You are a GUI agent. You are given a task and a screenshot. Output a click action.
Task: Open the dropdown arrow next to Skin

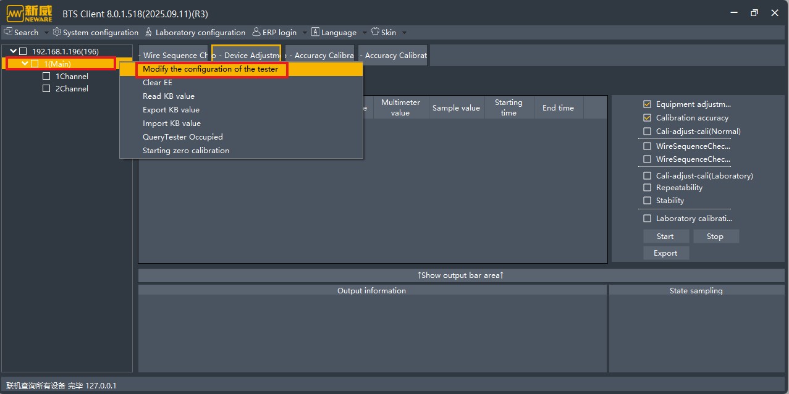coord(403,33)
